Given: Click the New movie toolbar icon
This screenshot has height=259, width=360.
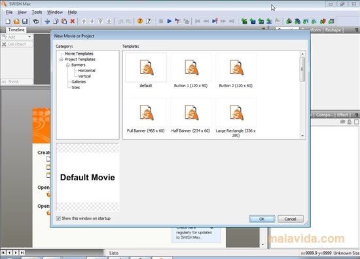Looking at the screenshot, I should click(8, 22).
